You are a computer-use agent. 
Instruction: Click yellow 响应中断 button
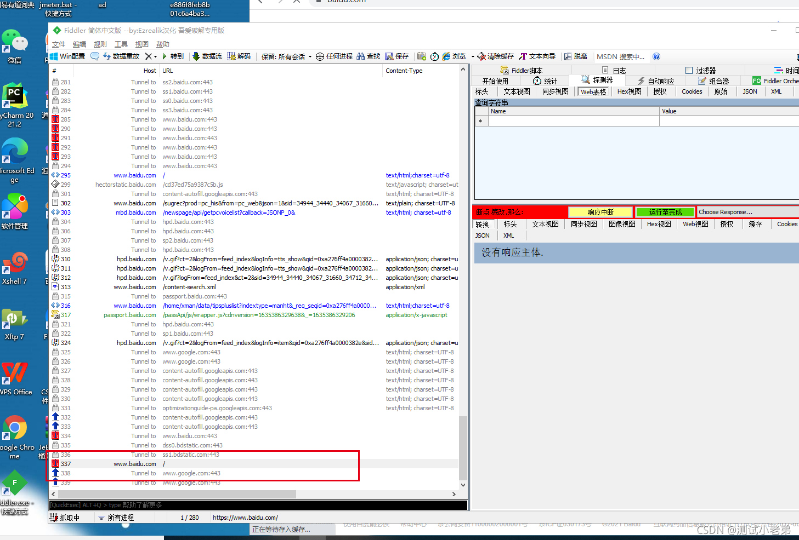click(x=600, y=212)
